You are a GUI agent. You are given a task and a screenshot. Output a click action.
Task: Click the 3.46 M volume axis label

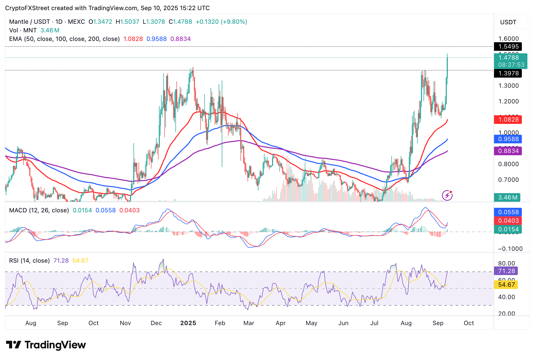(507, 197)
